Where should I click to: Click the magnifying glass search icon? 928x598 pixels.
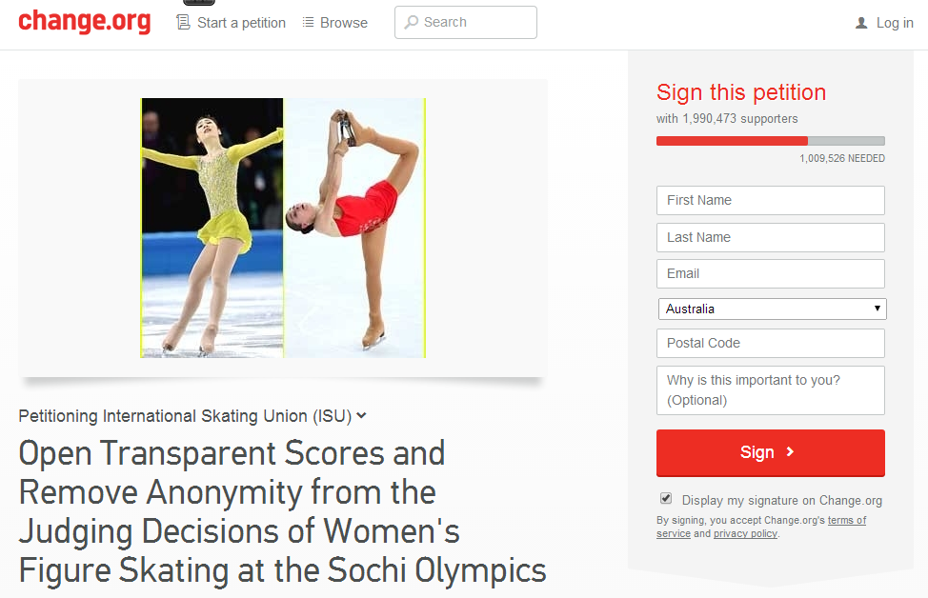pyautogui.click(x=411, y=23)
